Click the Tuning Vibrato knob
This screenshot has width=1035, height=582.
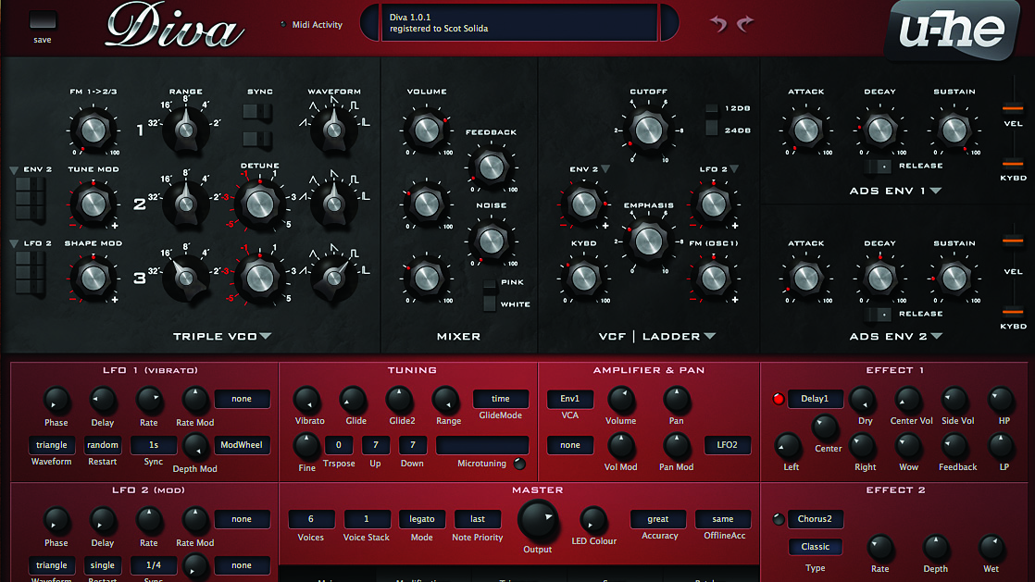click(x=307, y=400)
